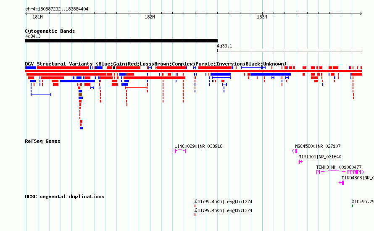Click the brown complex variant block

(80, 94)
